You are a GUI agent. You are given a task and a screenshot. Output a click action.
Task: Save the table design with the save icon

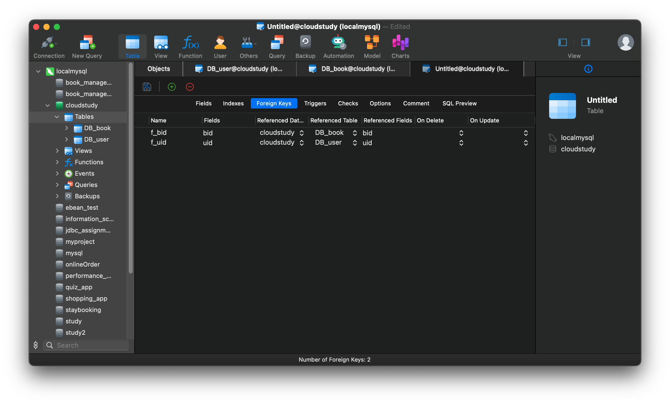(x=147, y=87)
